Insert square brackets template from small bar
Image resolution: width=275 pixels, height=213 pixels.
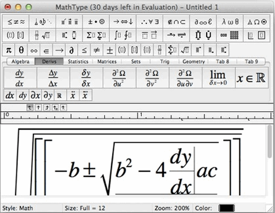pos(135,50)
